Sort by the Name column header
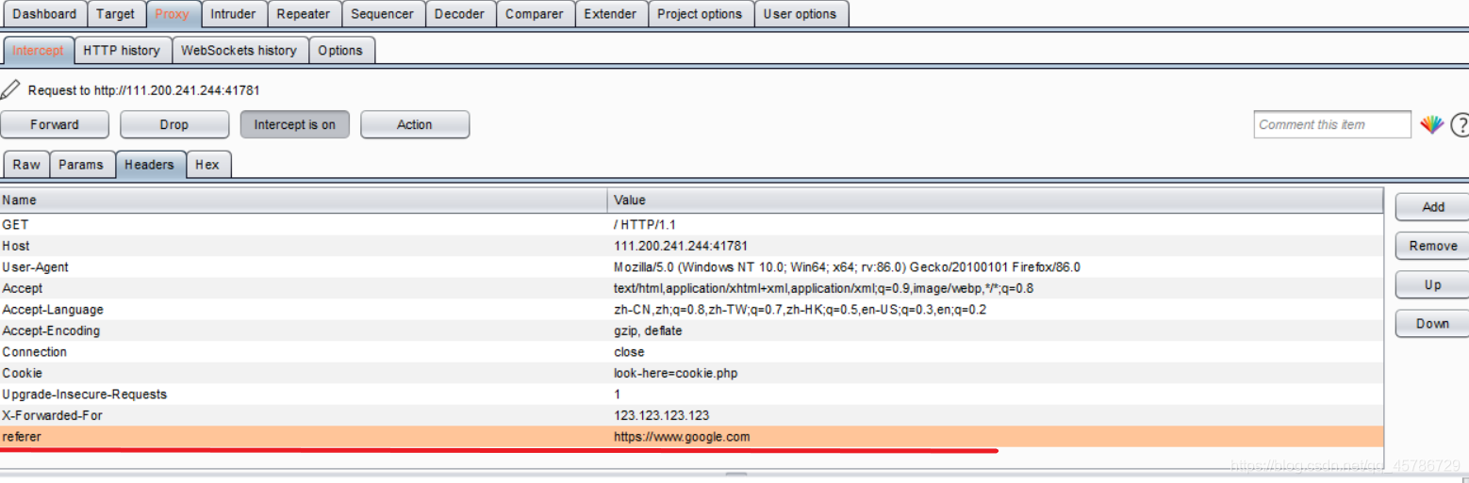The height and width of the screenshot is (483, 1469). tap(304, 200)
